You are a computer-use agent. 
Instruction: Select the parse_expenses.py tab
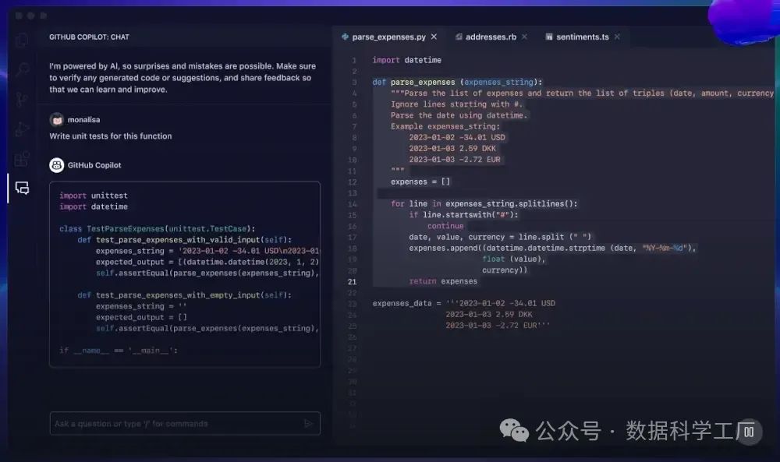click(x=388, y=37)
